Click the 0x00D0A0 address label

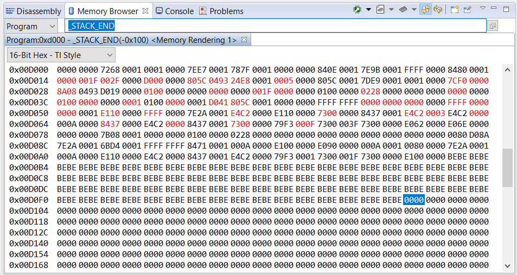[x=29, y=157]
